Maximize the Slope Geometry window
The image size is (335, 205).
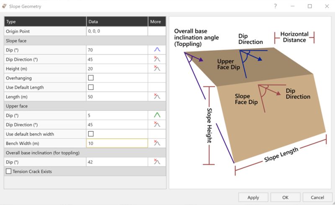310,6
